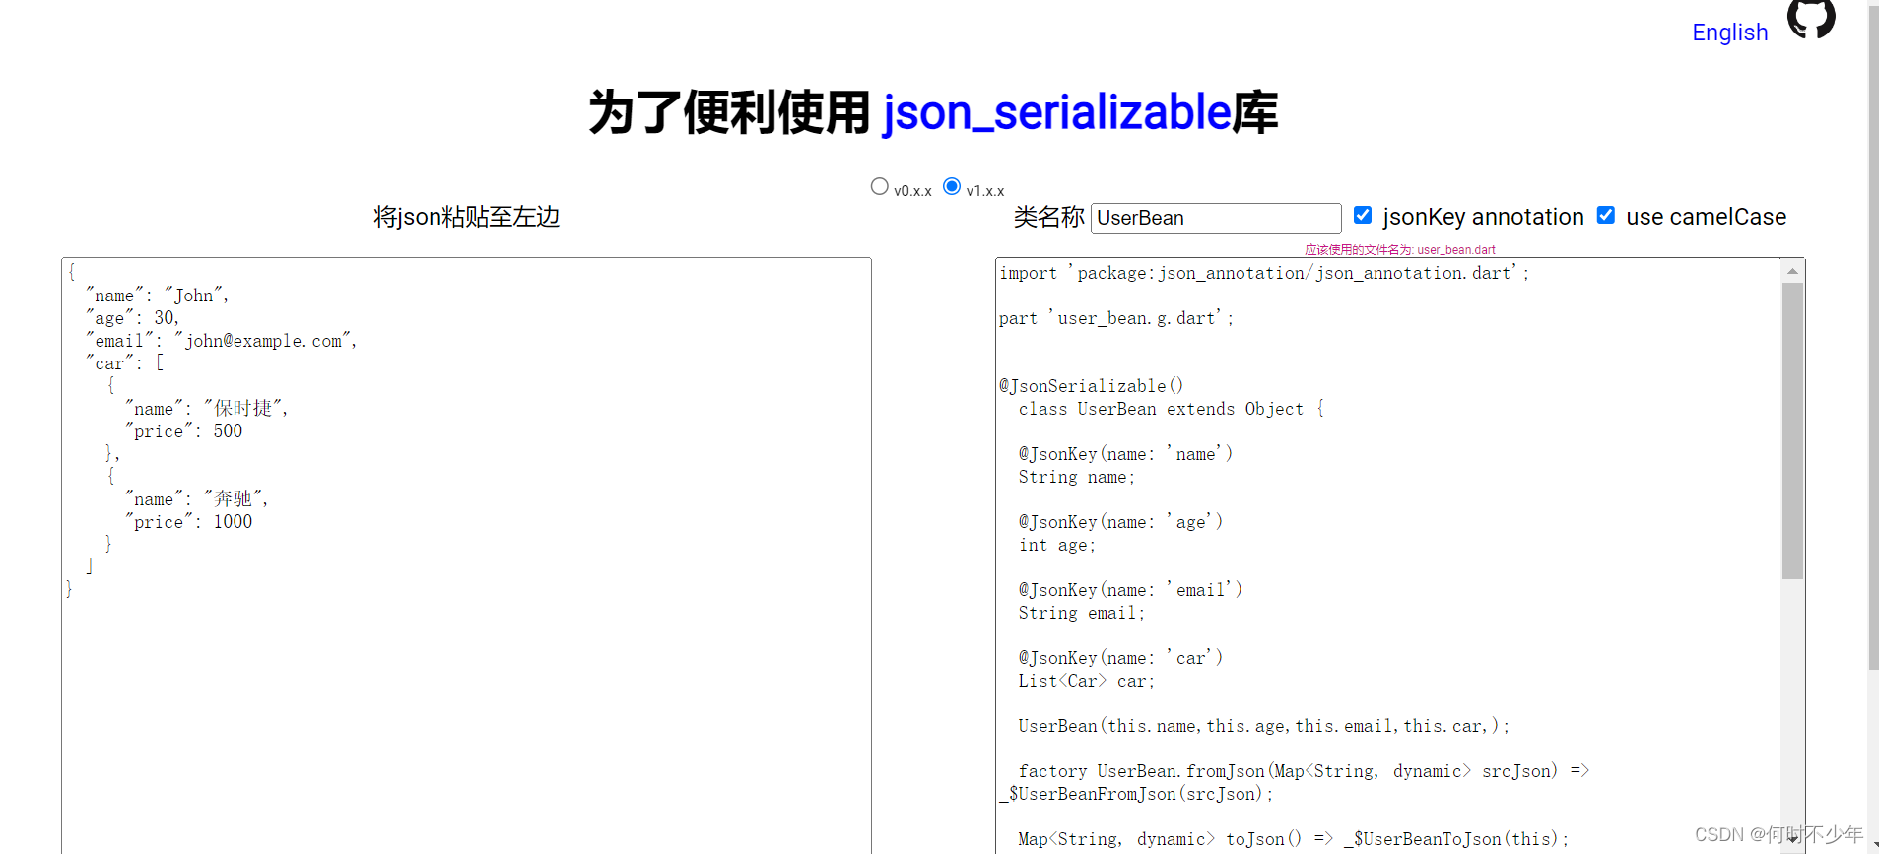The image size is (1879, 854).
Task: Click the file name hint user_bean.dart
Action: click(x=1400, y=250)
